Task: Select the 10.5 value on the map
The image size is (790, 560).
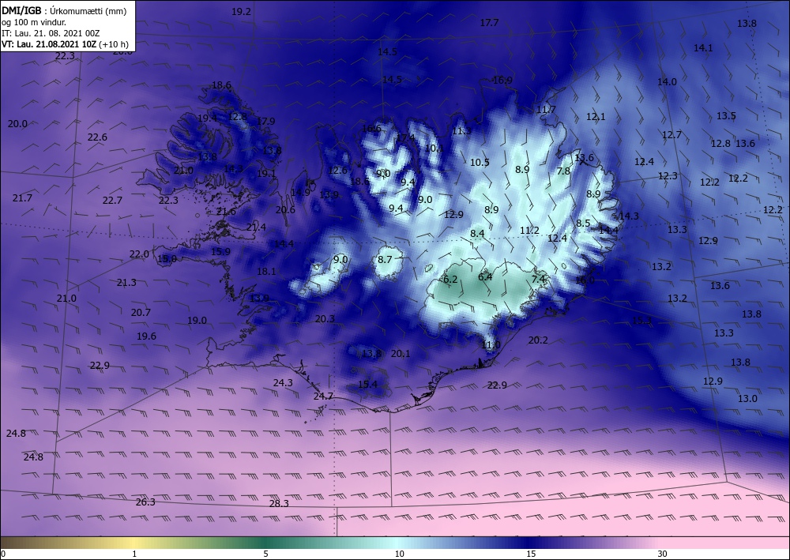Action: 480,162
